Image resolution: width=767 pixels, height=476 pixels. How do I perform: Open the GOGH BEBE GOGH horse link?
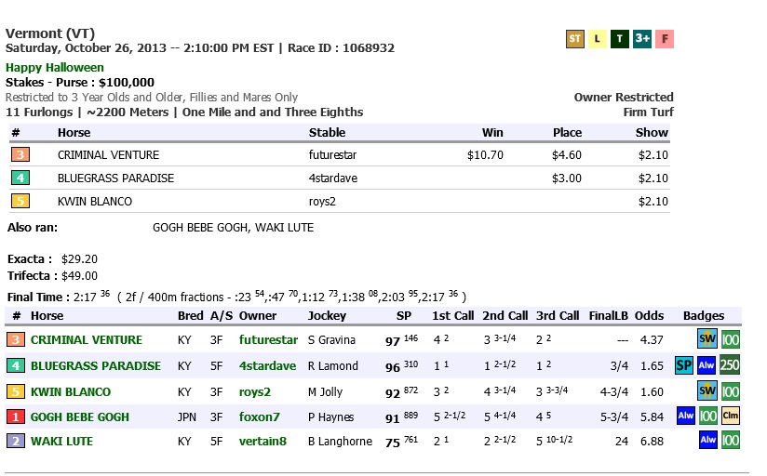(x=80, y=416)
